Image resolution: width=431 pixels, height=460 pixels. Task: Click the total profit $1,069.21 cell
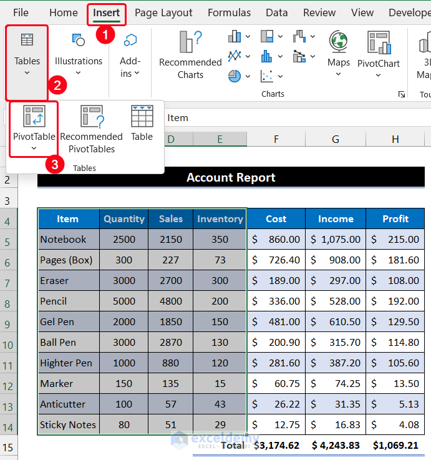pyautogui.click(x=395, y=445)
